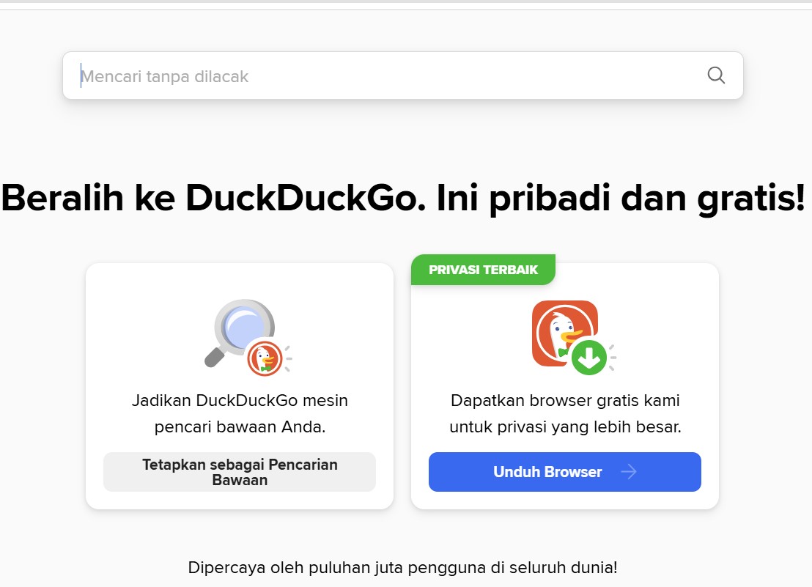Click 'Jadikan DuckDuckGo mesin pencari bawaan Anda.' text
Image resolution: width=812 pixels, height=587 pixels.
point(240,413)
